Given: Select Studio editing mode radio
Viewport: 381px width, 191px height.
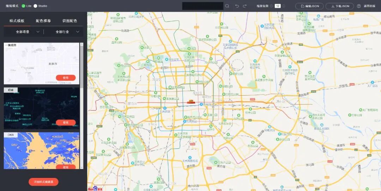Looking at the screenshot, I should tap(35, 6).
